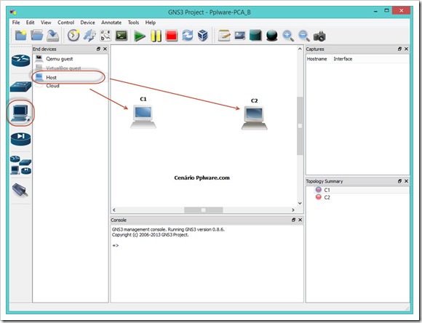422x323 pixels.
Task: Click the reload all devices icon
Action: [x=187, y=36]
